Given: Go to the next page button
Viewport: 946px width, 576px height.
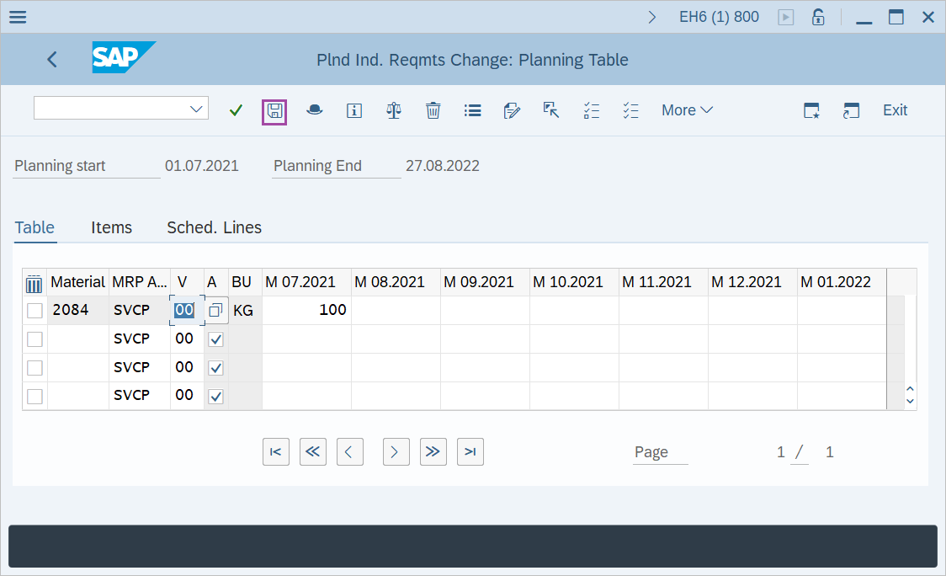Looking at the screenshot, I should 396,452.
